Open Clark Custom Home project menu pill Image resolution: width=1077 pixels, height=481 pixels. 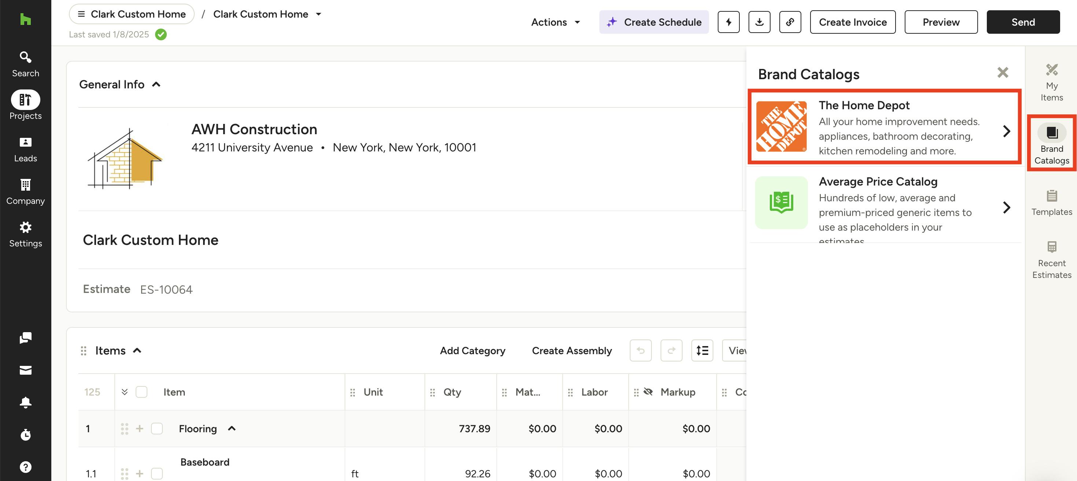click(x=132, y=14)
